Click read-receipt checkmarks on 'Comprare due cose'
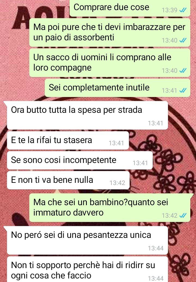196x282 pixels. pos(183,10)
